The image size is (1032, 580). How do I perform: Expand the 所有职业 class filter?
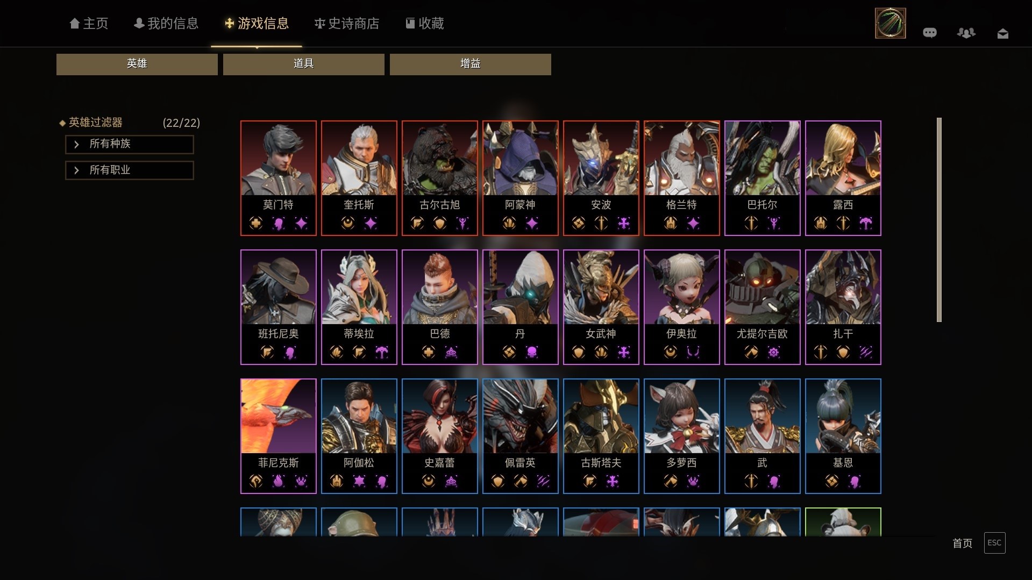coord(130,170)
